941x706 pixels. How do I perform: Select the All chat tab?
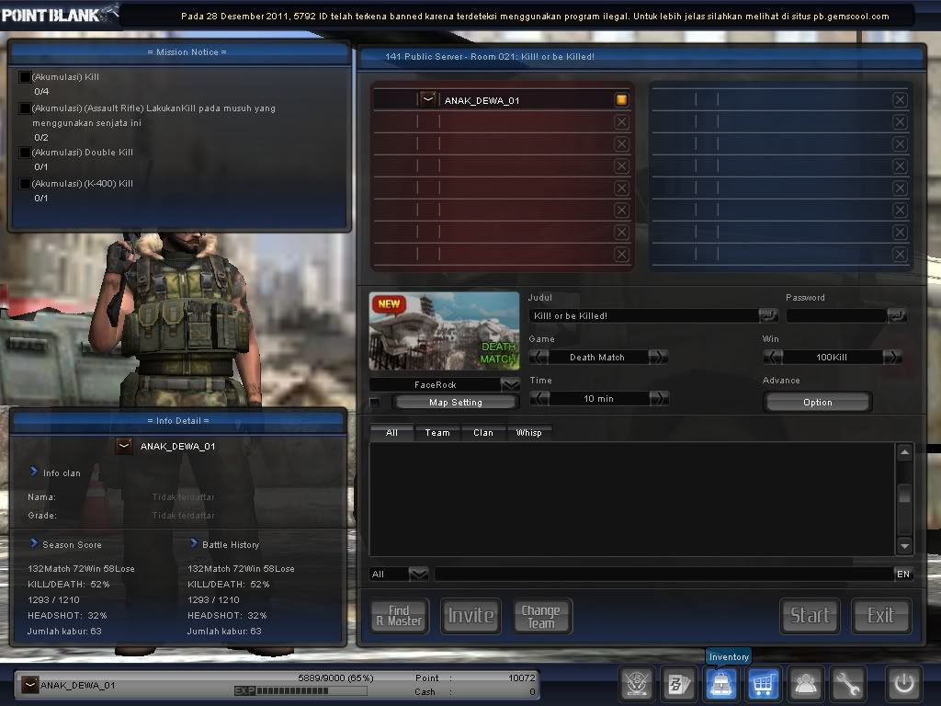click(391, 433)
